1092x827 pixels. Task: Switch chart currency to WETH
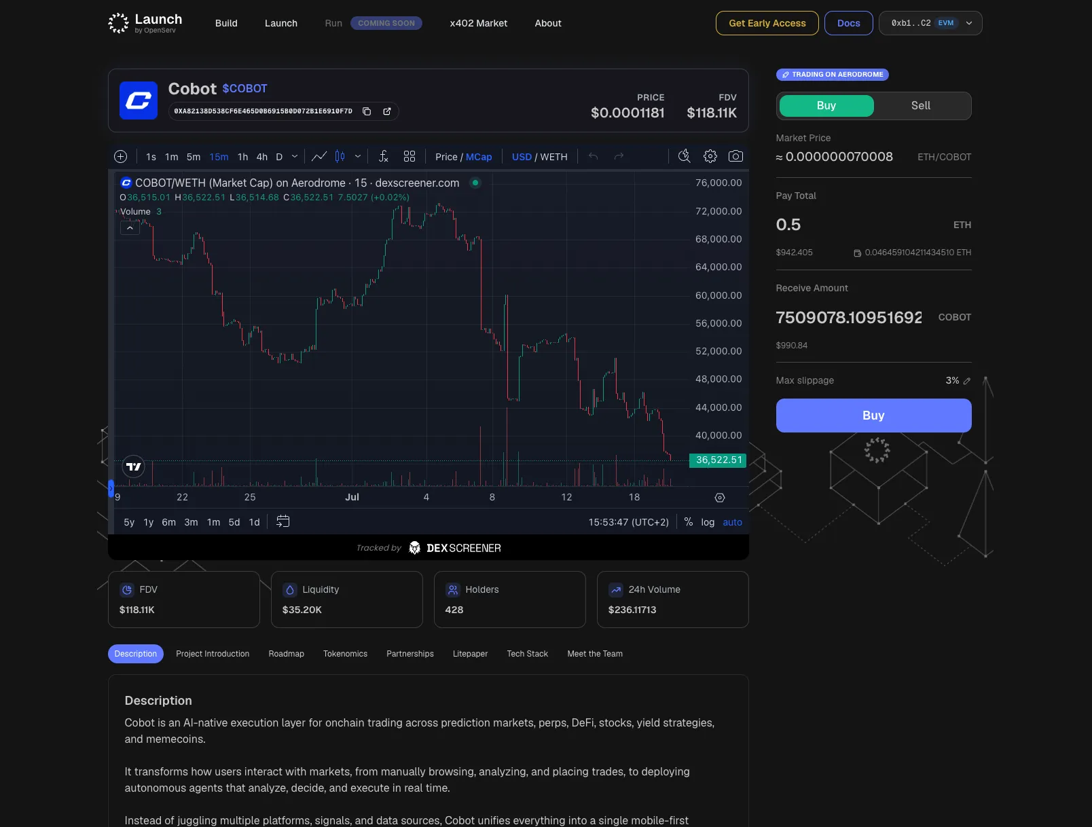pyautogui.click(x=554, y=157)
